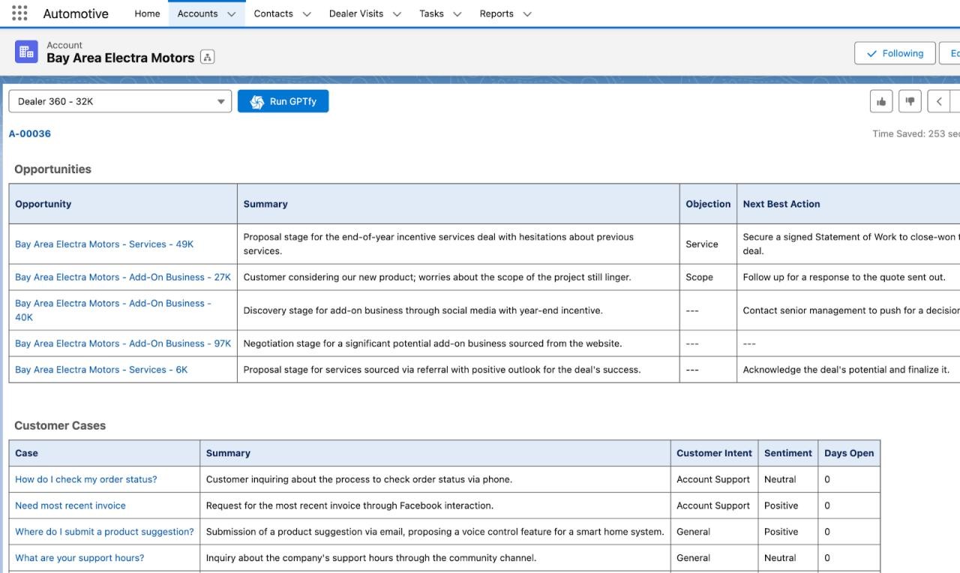Click the Run GPTfy button
Screen dimensions: 960x573
coord(291,101)
